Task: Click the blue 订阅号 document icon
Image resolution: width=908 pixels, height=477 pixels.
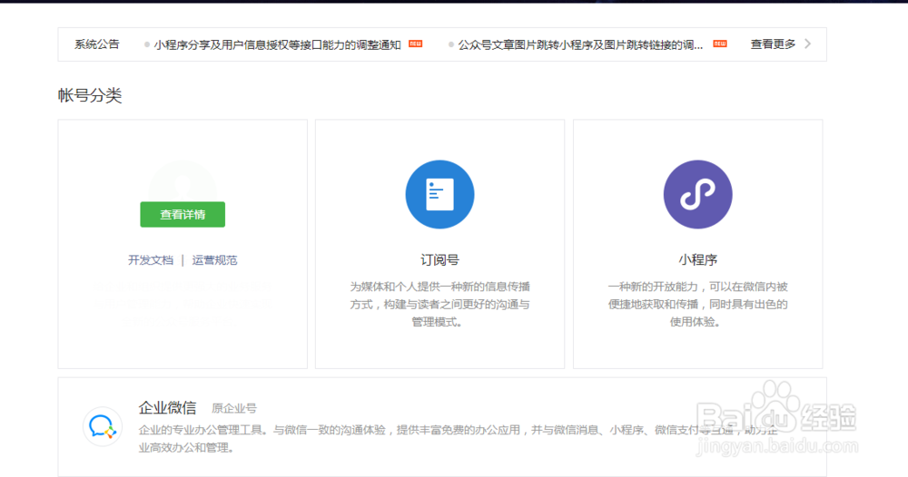Action: pos(439,194)
